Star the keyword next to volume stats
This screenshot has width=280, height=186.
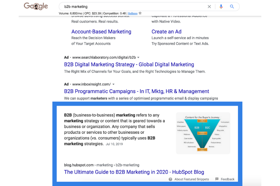point(140,13)
